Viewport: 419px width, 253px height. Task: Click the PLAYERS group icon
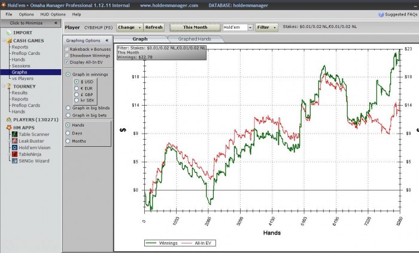(x=9, y=119)
